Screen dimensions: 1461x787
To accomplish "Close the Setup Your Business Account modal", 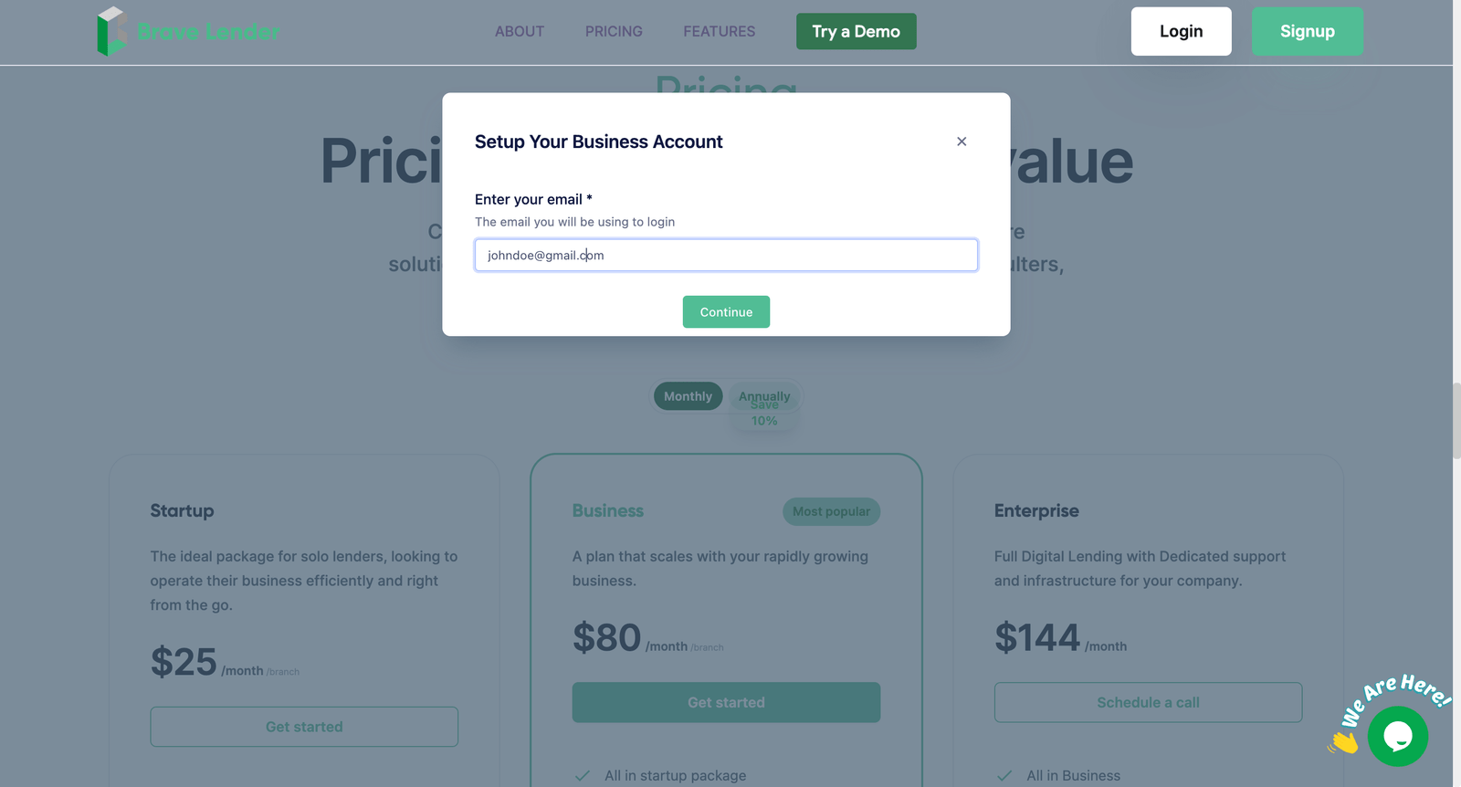I will click(x=961, y=142).
